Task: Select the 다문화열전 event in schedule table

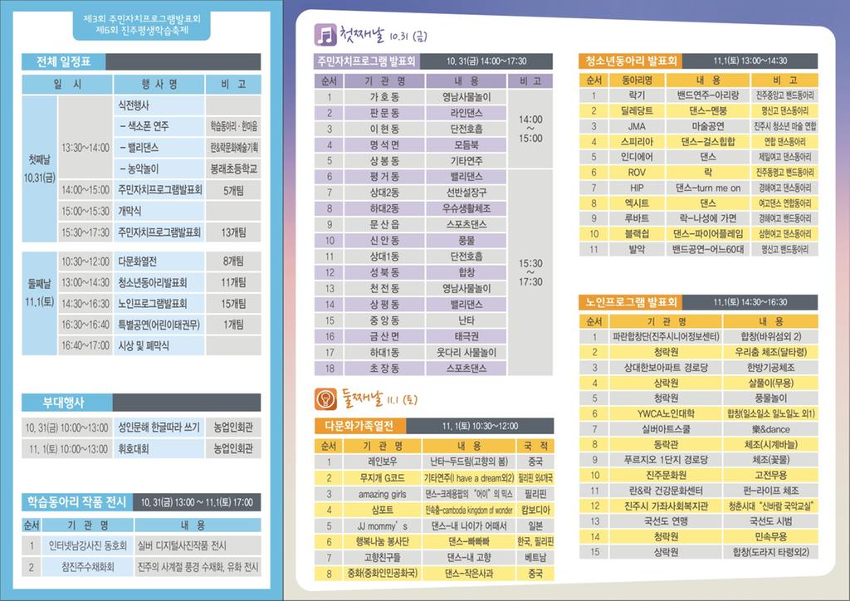Action: pos(159,261)
